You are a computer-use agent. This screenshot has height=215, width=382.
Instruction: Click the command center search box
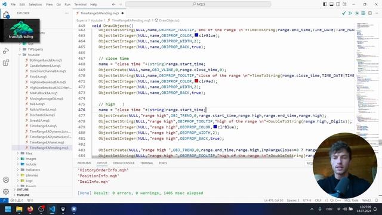(x=198, y=4)
